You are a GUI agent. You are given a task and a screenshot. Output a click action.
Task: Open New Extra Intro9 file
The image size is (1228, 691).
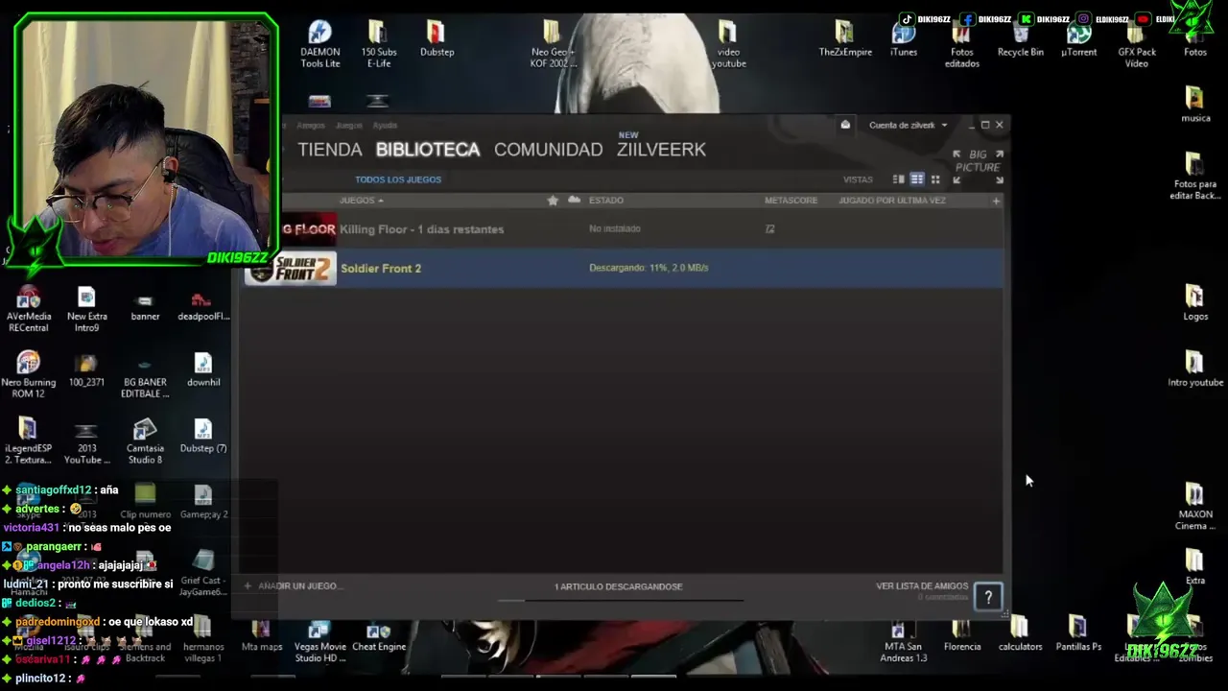click(86, 310)
